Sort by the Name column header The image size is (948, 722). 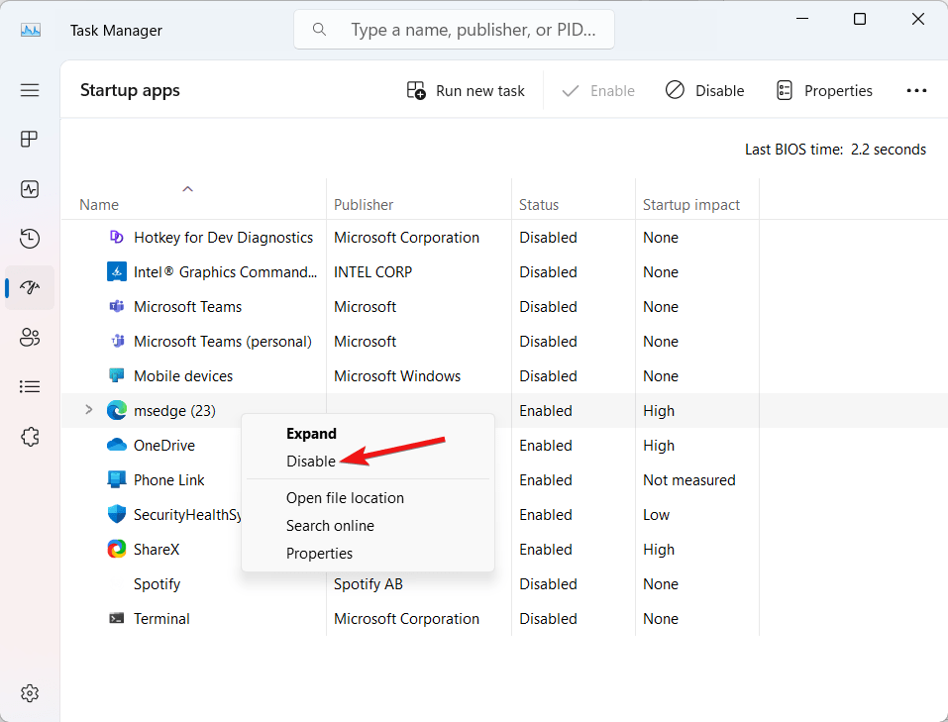coord(99,204)
